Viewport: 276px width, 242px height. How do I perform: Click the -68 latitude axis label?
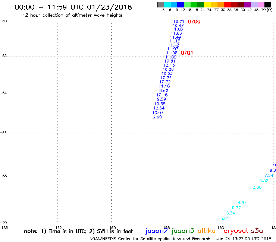(3, 176)
